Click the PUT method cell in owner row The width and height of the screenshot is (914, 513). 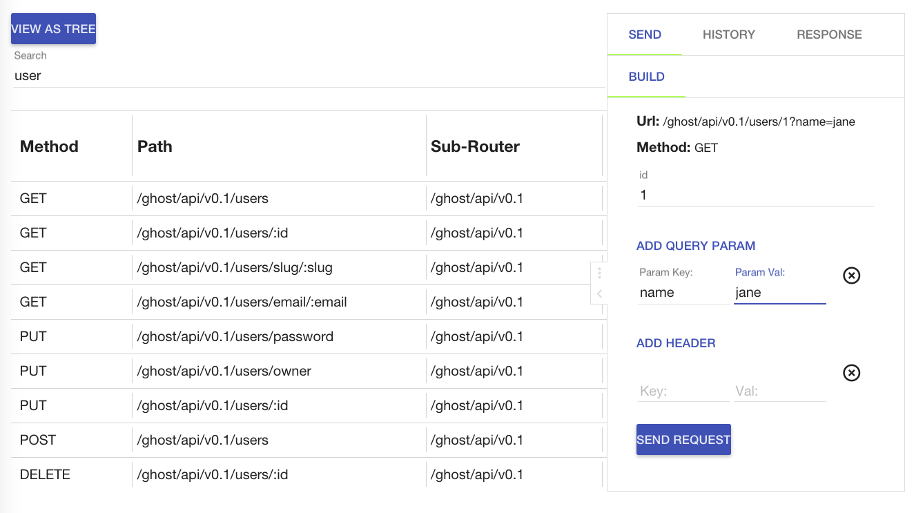(33, 371)
